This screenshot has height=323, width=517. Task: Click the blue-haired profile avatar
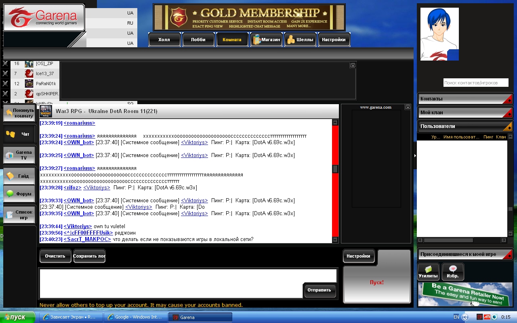tap(439, 34)
